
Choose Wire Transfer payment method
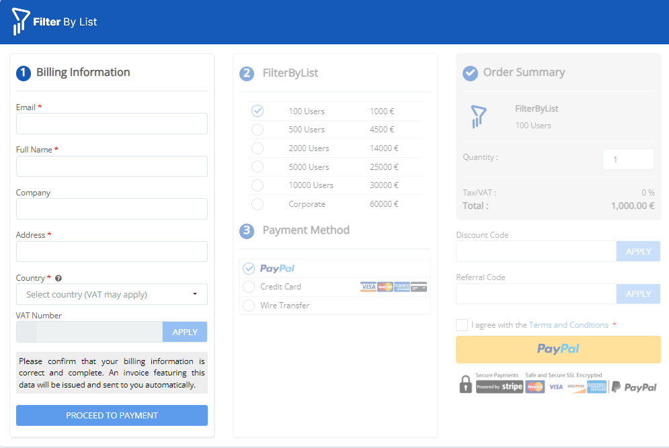pos(249,306)
